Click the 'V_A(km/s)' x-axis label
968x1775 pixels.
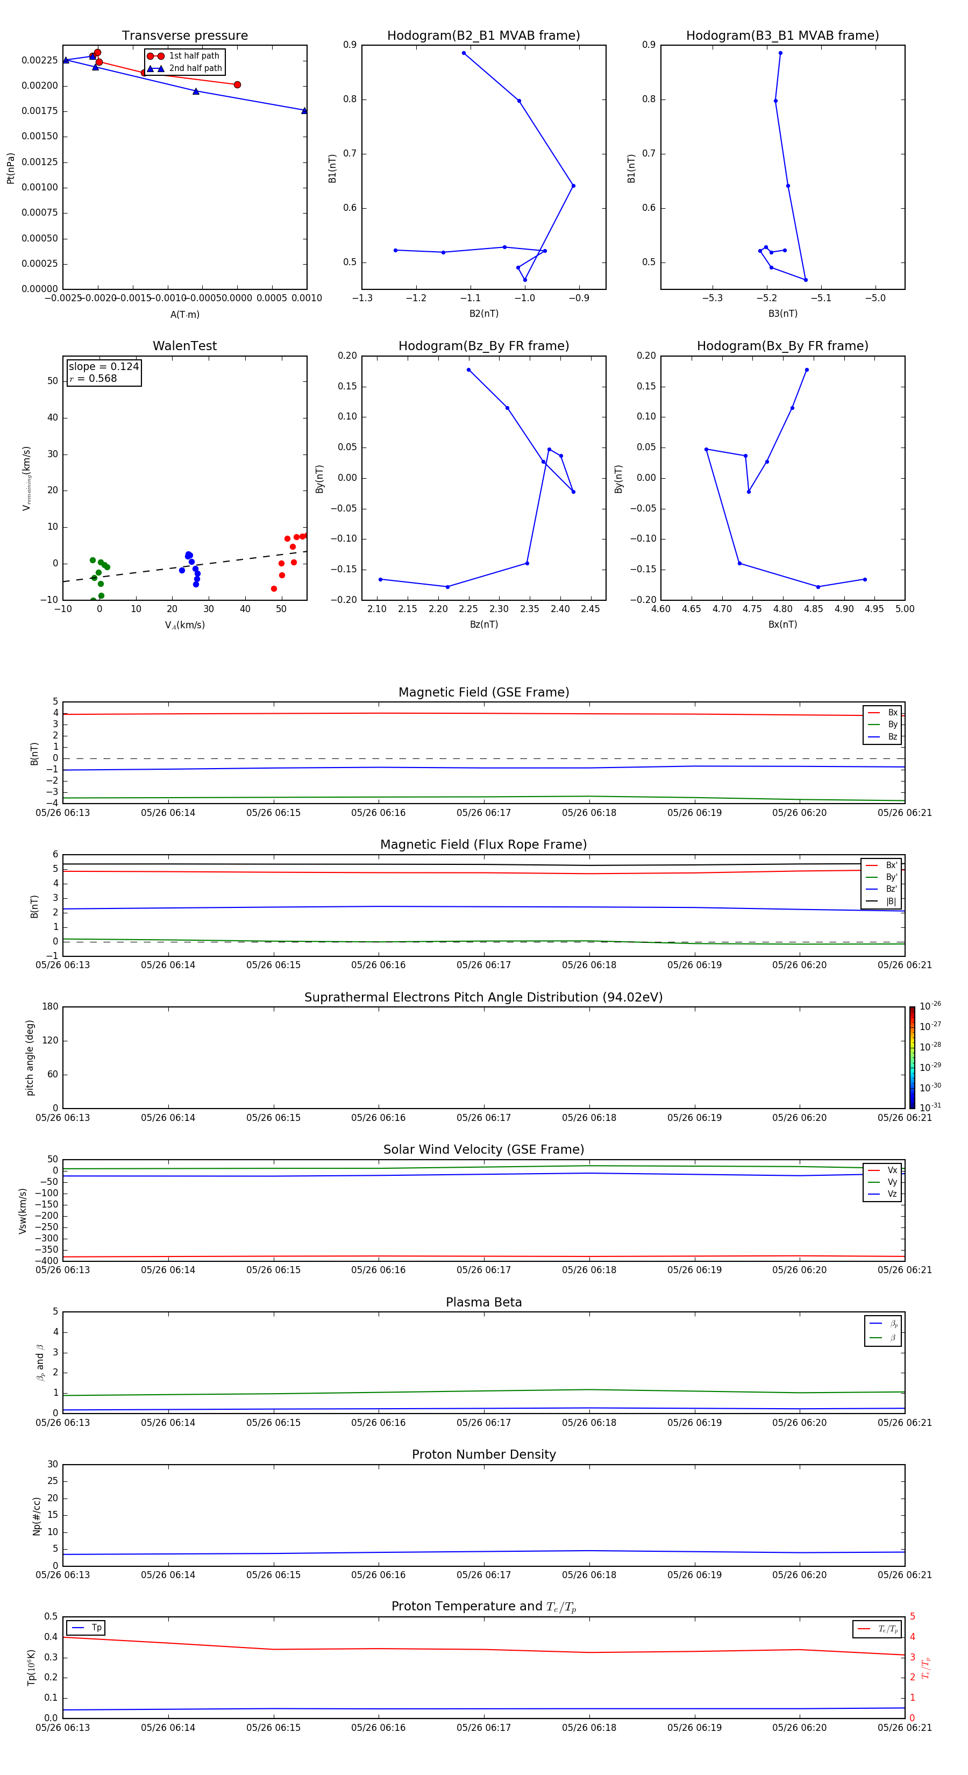pyautogui.click(x=184, y=625)
